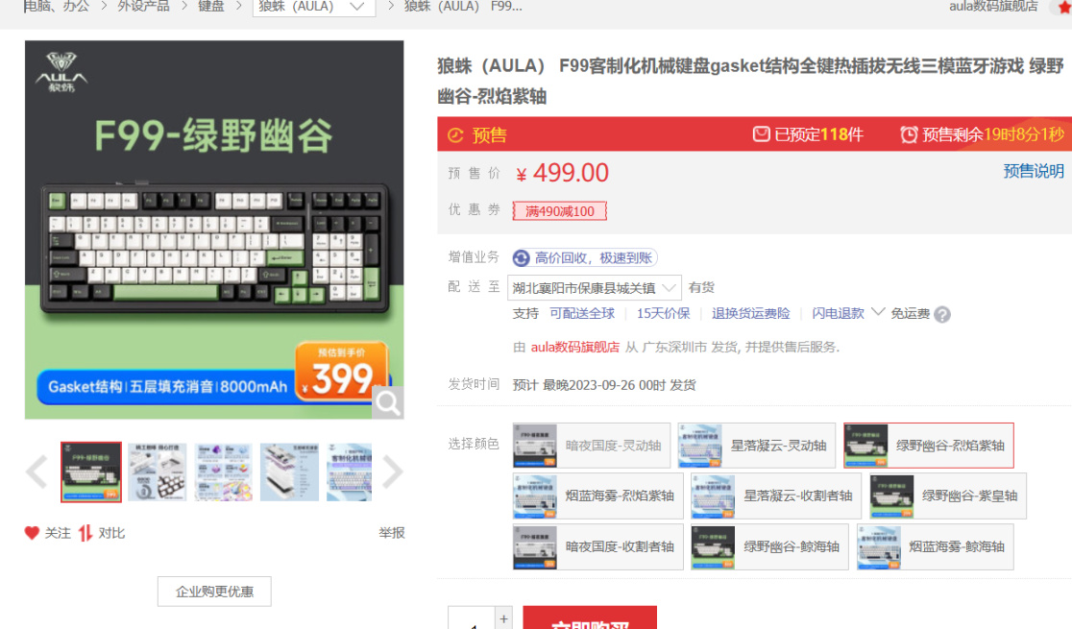The width and height of the screenshot is (1072, 629).
Task: Select first thumbnail F99 绿野幽谷
Action: click(91, 472)
